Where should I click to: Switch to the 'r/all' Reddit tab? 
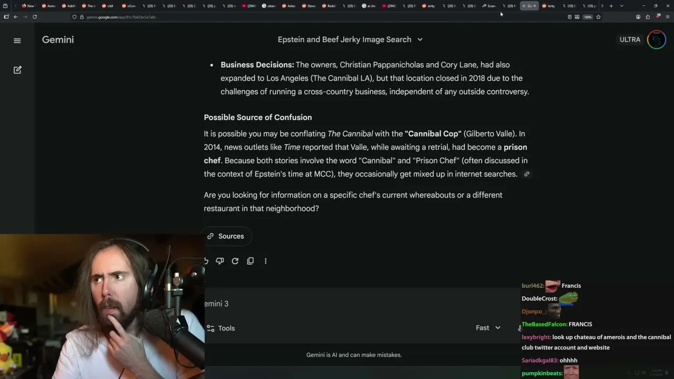(108, 6)
